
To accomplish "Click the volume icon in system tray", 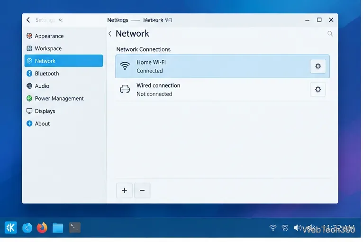I will [x=298, y=228].
